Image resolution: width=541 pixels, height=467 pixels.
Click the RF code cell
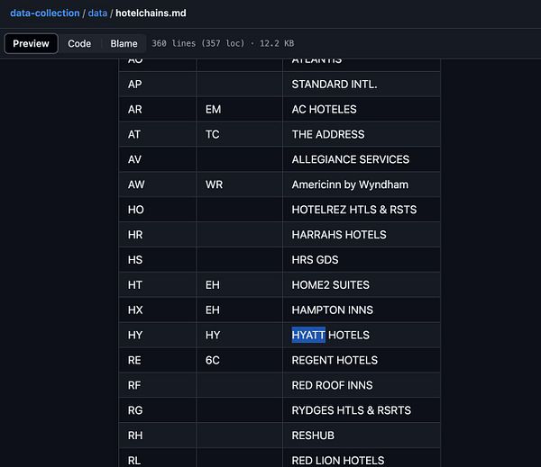pyautogui.click(x=158, y=385)
